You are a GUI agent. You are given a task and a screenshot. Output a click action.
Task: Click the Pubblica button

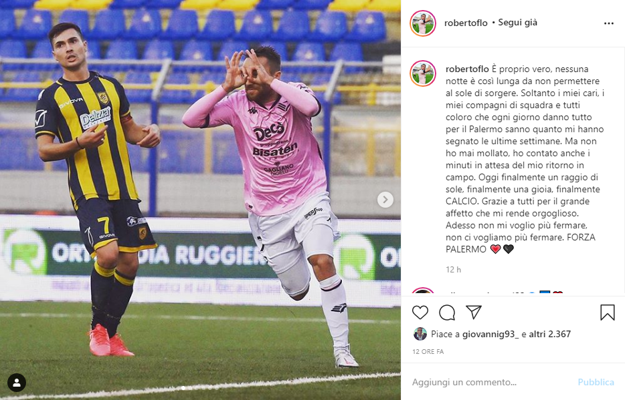click(596, 382)
